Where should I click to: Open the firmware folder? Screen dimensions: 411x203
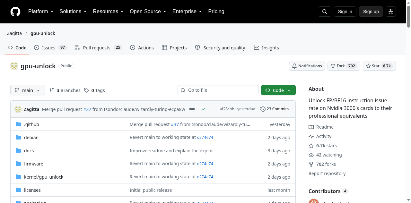34,164
